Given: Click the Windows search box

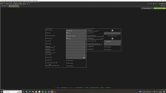Looking at the screenshot, I should 12,92.
